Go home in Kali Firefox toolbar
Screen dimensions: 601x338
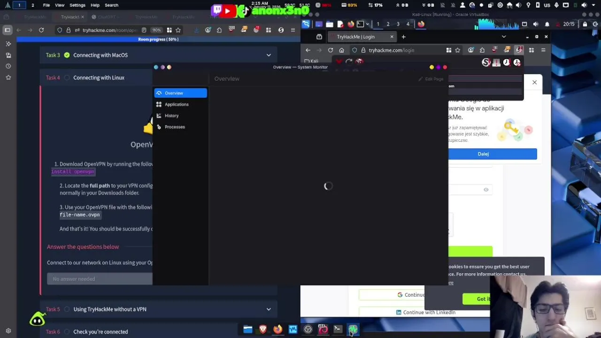[x=342, y=50]
